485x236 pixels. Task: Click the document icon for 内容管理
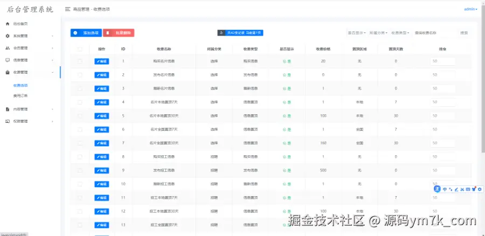[x=8, y=109]
